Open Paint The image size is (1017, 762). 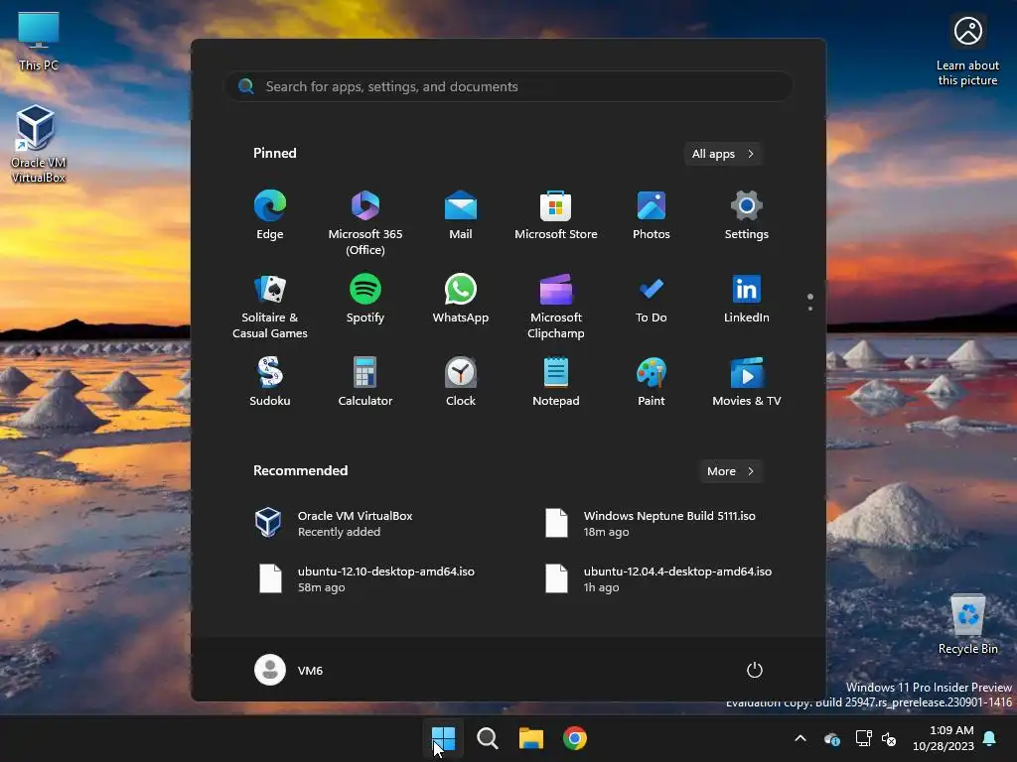pos(652,382)
